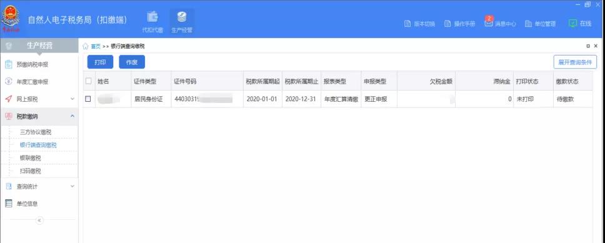This screenshot has height=243, width=605.
Task: Expand the 网上报税 sidebar section
Action: click(39, 99)
